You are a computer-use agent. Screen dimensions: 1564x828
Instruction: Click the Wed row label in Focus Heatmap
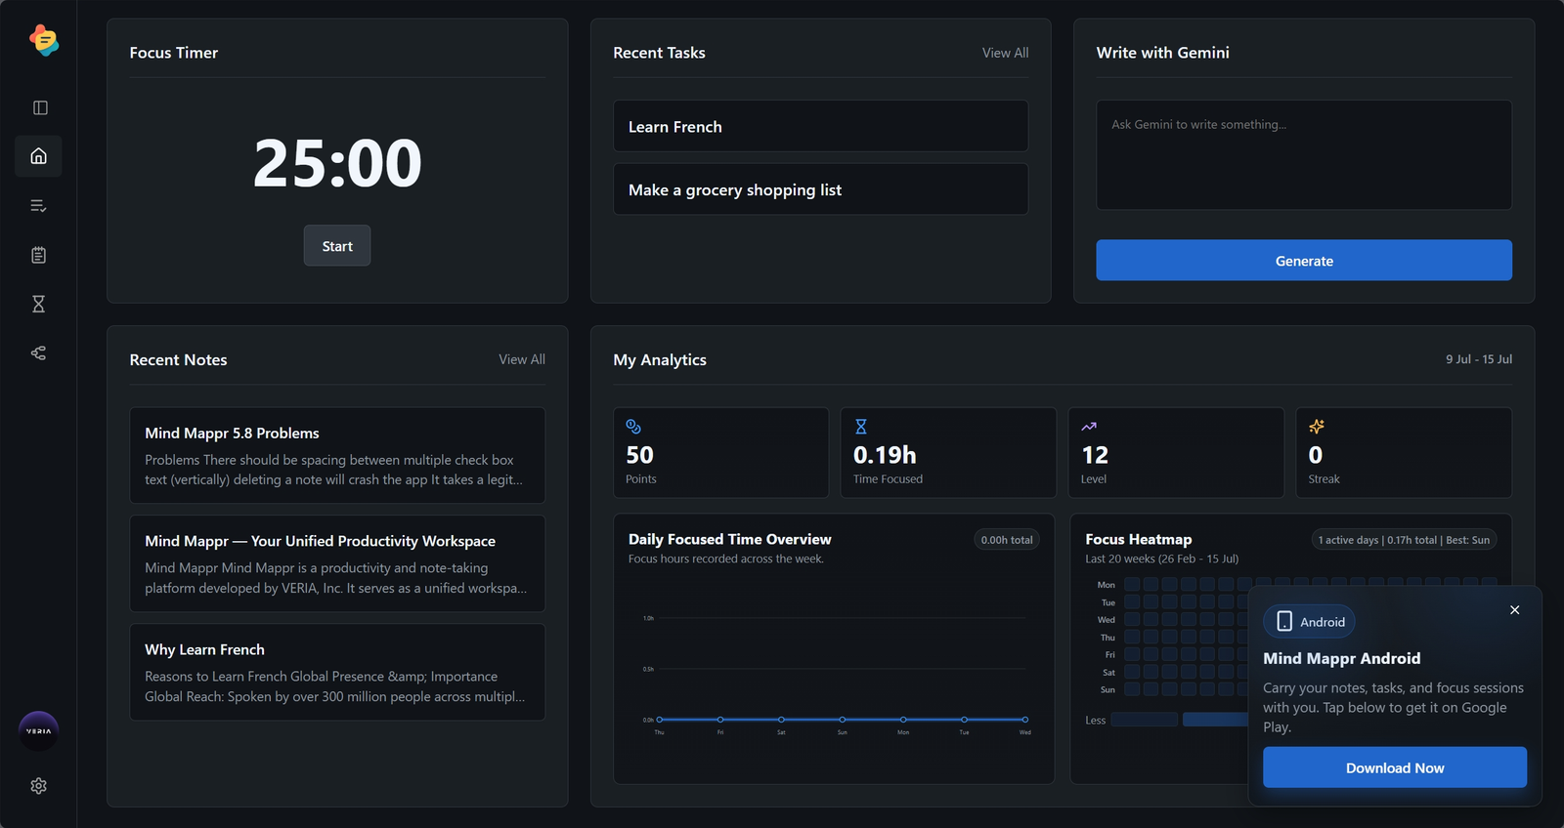pyautogui.click(x=1107, y=620)
